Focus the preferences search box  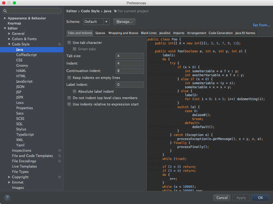click(32, 11)
